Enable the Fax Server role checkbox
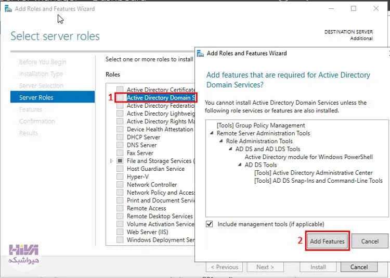 coord(120,153)
